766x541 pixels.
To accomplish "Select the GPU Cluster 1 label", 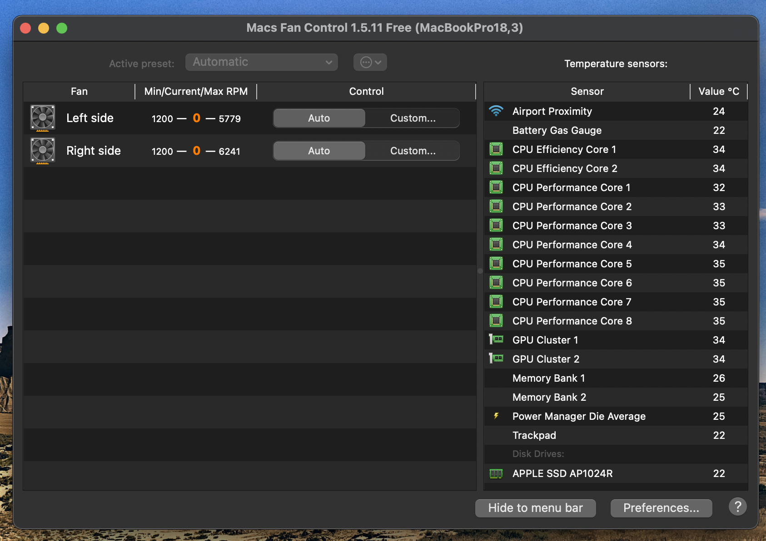I will point(545,340).
